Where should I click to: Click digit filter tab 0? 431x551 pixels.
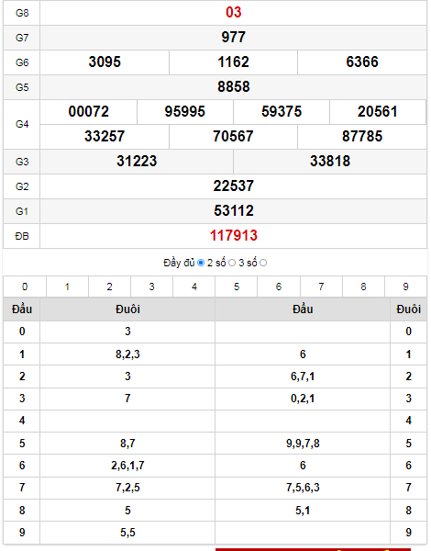pyautogui.click(x=25, y=287)
